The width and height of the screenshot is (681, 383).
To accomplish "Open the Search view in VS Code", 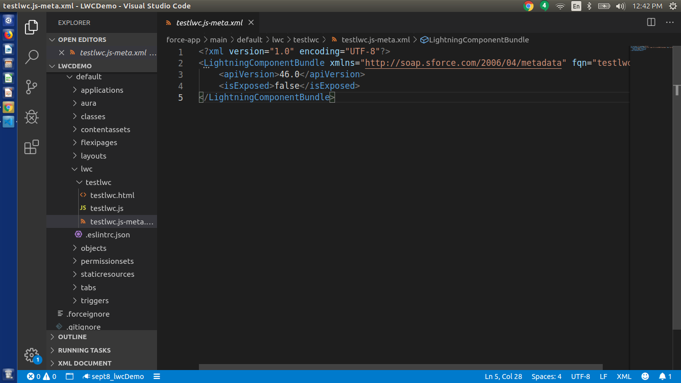I will click(31, 57).
